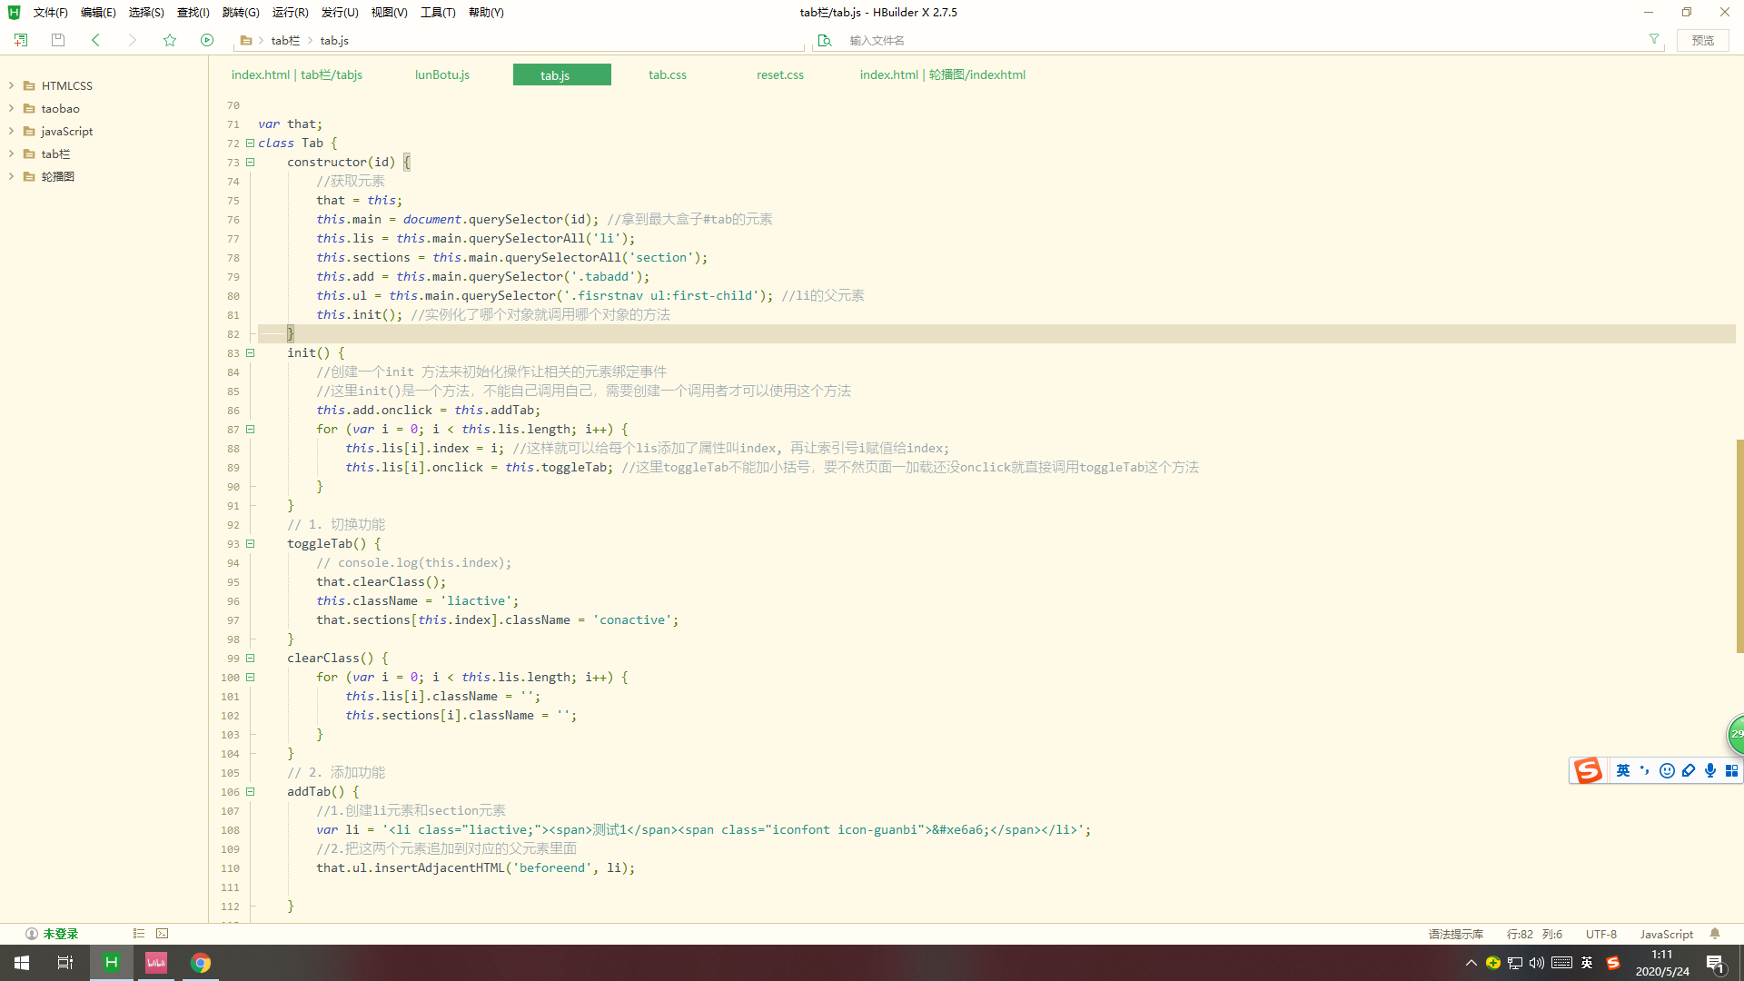
Task: Open the volume control in system tray
Action: point(1537,963)
